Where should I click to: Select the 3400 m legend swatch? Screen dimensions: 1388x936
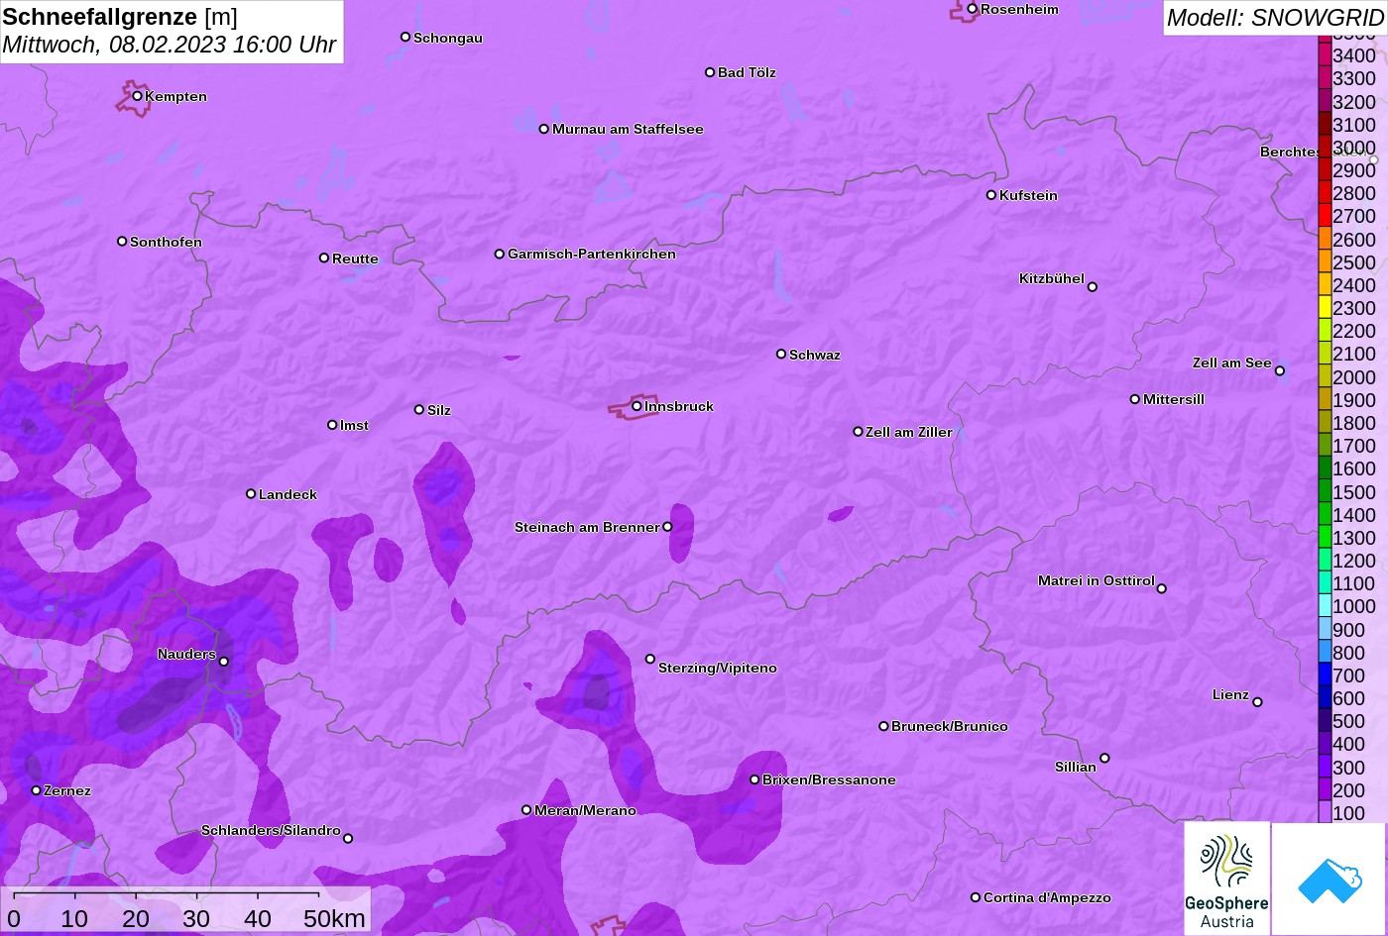1325,55
